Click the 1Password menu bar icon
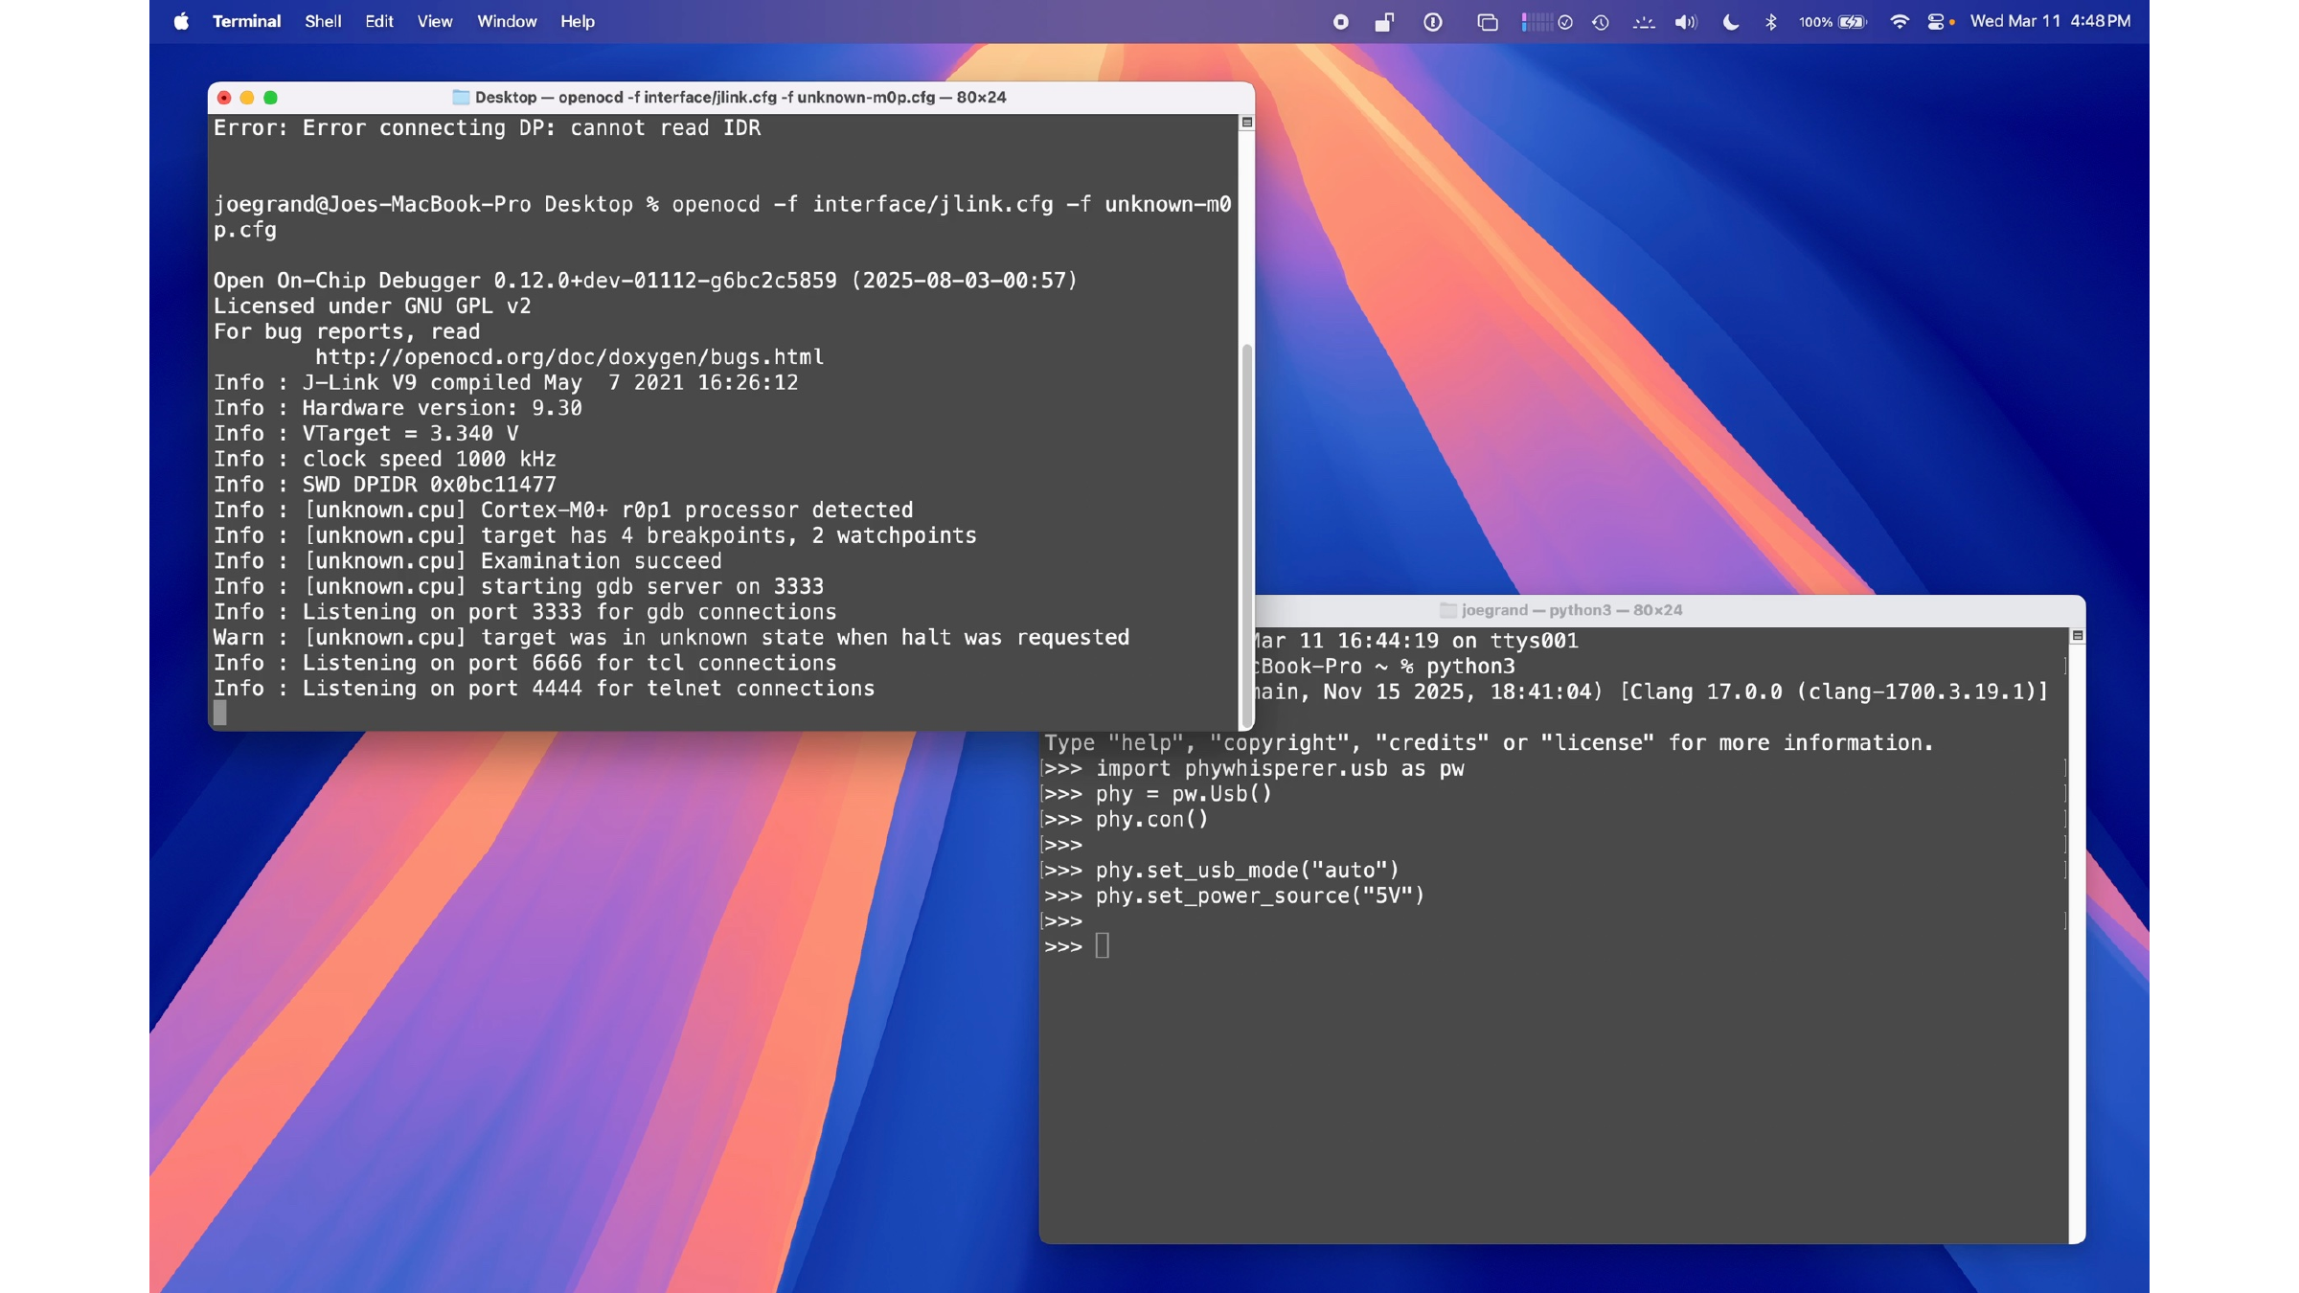Image resolution: width=2299 pixels, height=1293 pixels. (x=1433, y=22)
